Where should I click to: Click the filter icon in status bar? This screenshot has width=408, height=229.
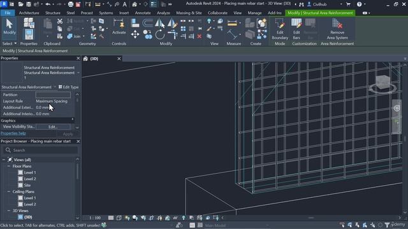point(387,225)
